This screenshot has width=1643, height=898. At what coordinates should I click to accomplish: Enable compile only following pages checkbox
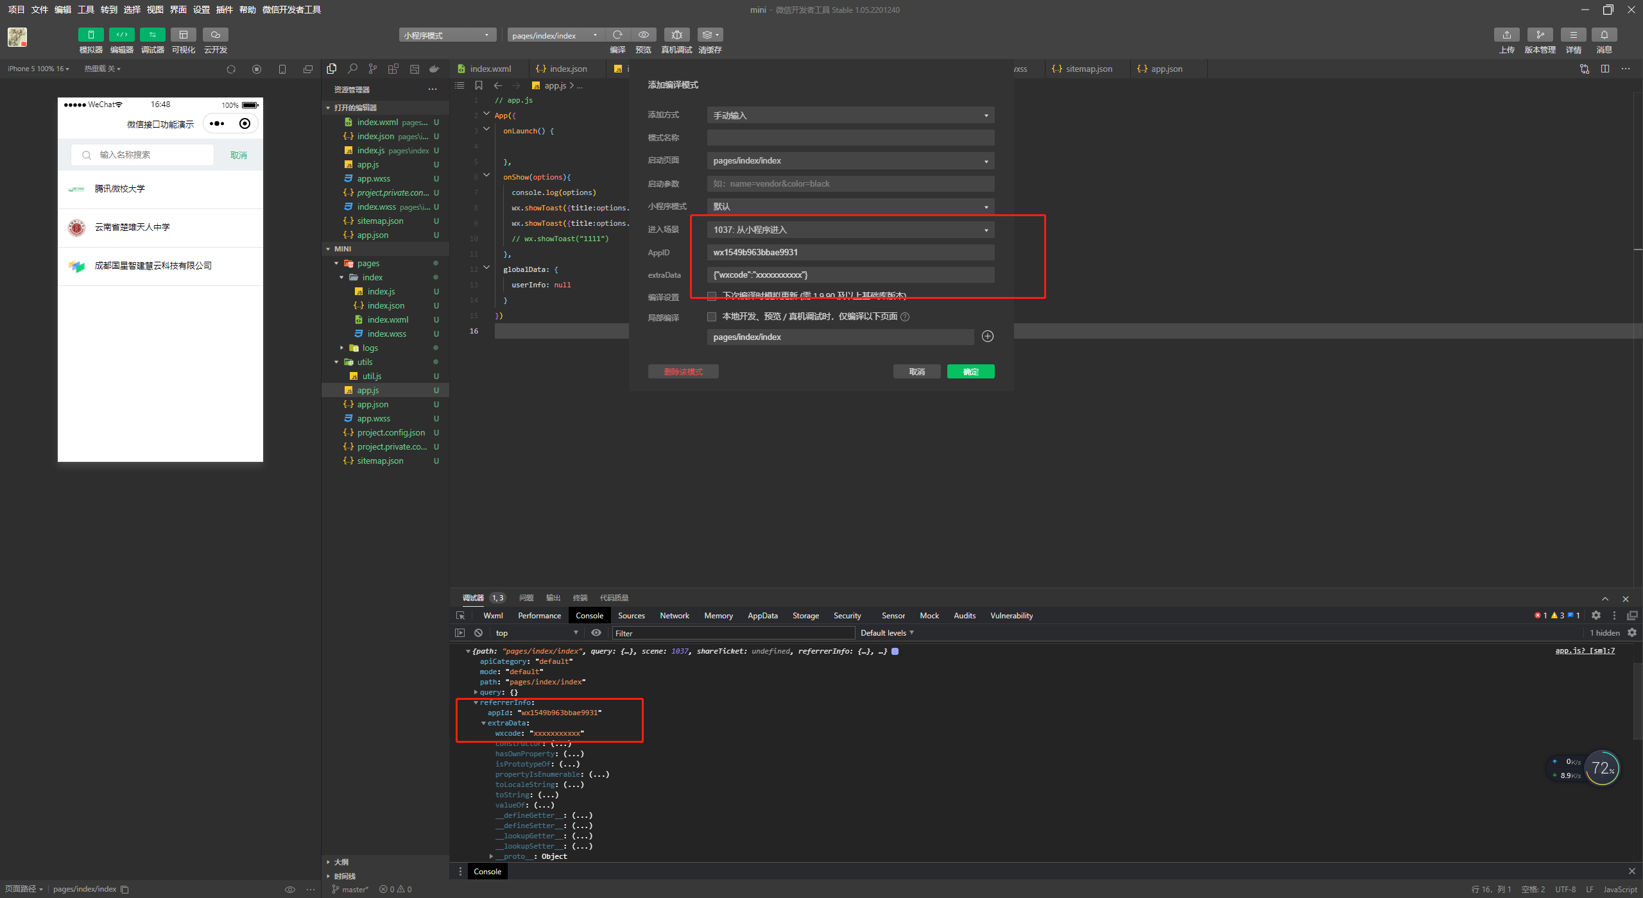pyautogui.click(x=711, y=317)
